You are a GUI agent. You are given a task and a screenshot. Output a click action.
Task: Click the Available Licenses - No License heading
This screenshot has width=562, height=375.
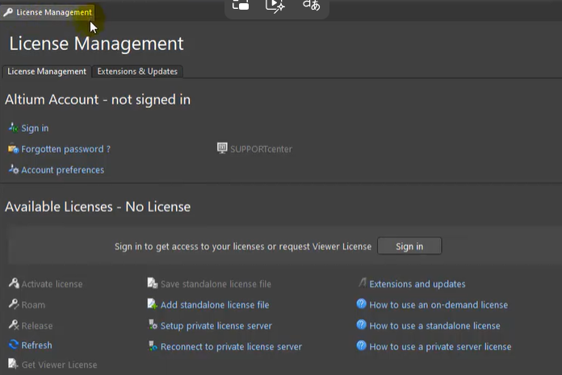coord(98,206)
